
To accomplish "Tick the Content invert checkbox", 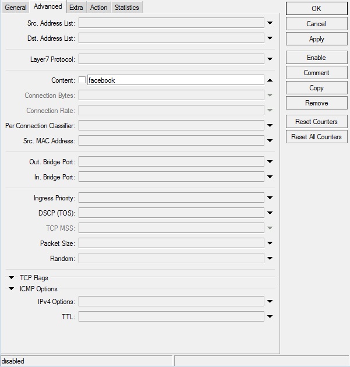I will click(x=82, y=80).
